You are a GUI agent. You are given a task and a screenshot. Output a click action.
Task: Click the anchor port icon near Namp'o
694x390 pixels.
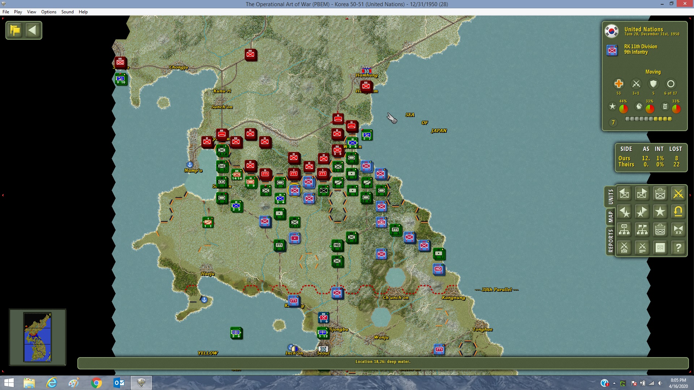pos(189,165)
